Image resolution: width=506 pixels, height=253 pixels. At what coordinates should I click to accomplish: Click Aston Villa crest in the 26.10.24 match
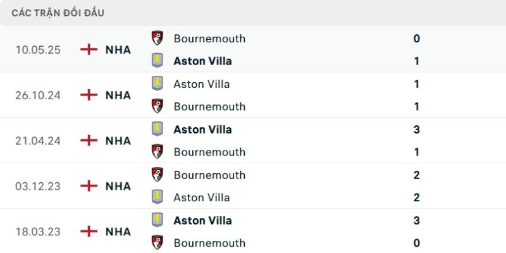click(x=157, y=83)
